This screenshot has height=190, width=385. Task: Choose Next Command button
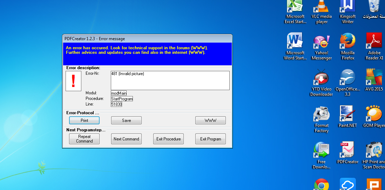pos(127,139)
